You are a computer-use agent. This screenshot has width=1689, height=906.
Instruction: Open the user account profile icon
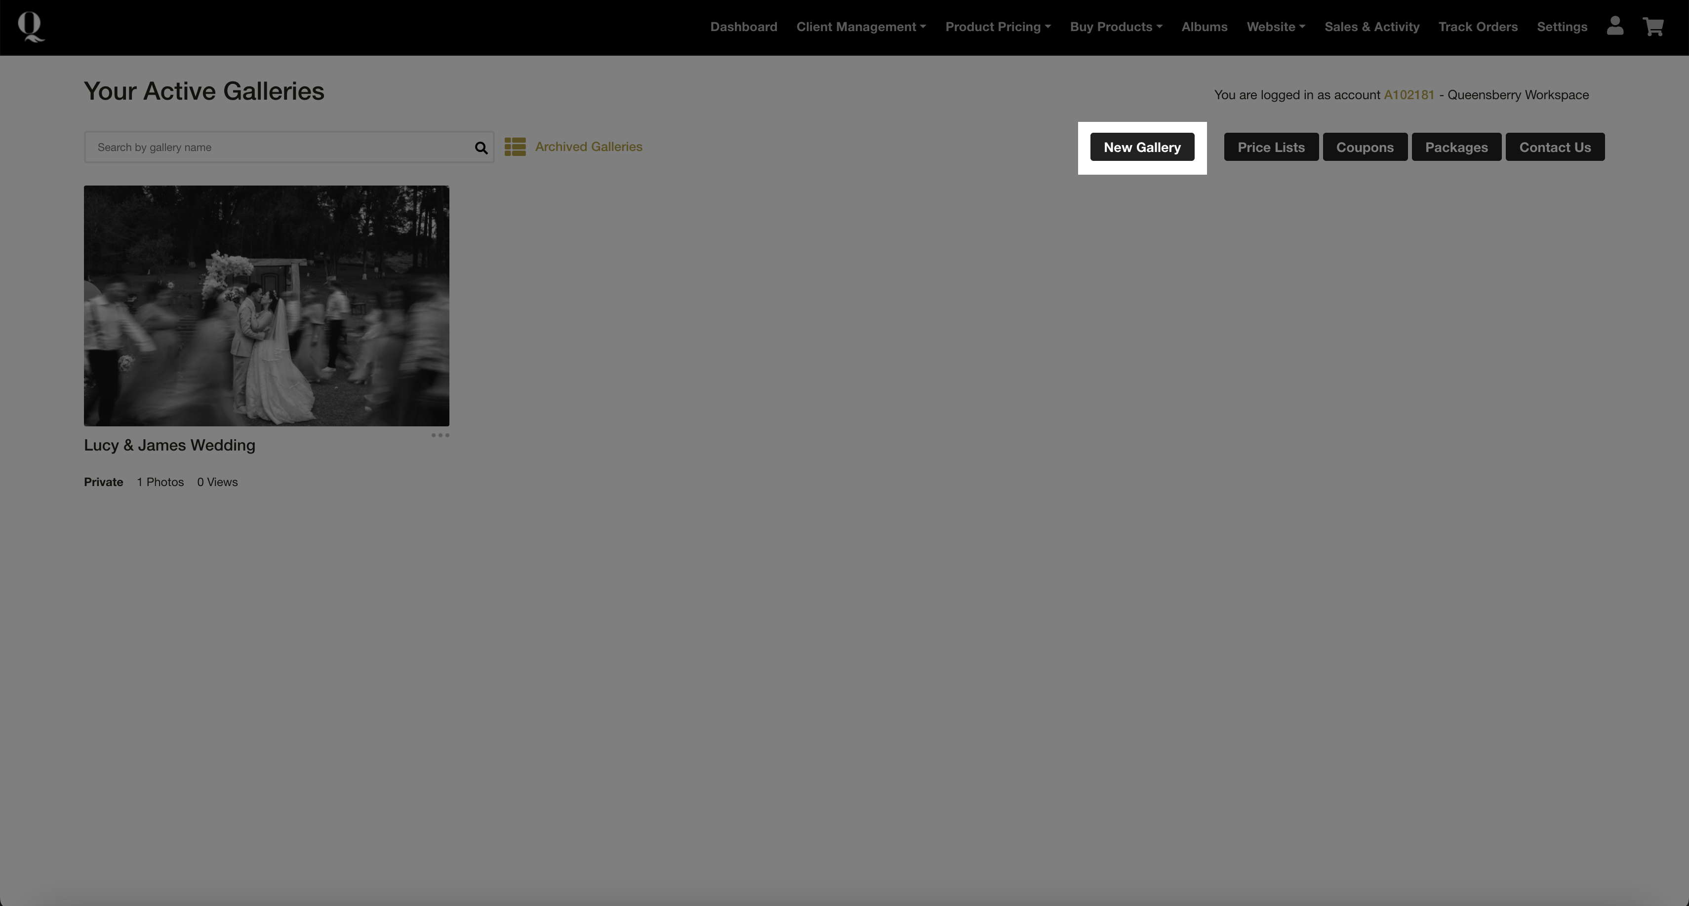1615,26
